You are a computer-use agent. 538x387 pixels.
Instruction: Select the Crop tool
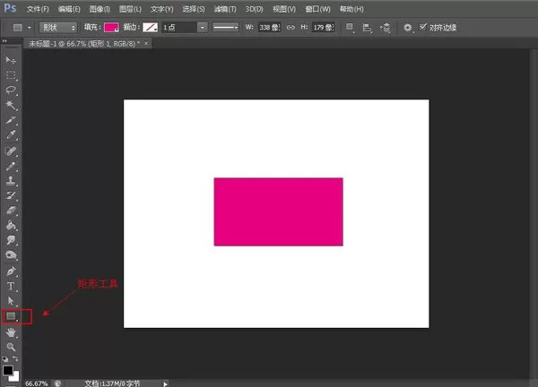point(11,120)
